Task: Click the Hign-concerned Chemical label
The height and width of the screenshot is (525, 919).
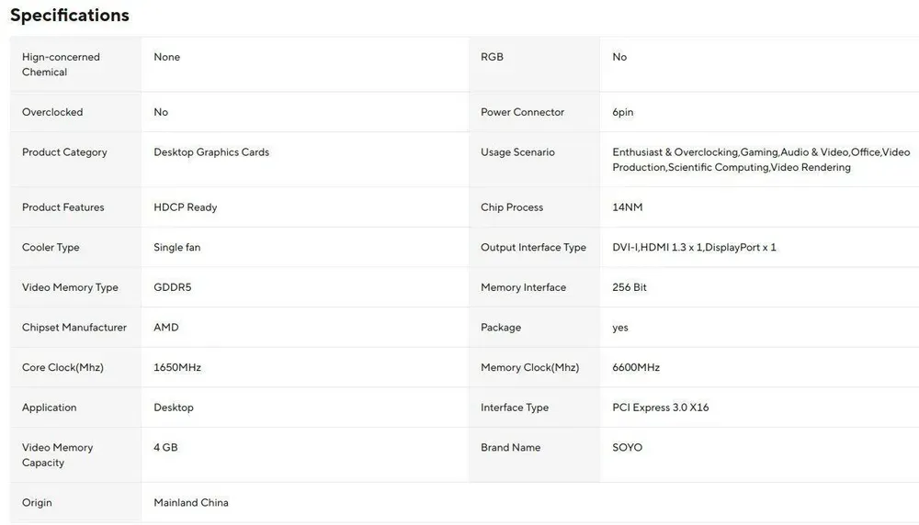Action: (x=61, y=64)
